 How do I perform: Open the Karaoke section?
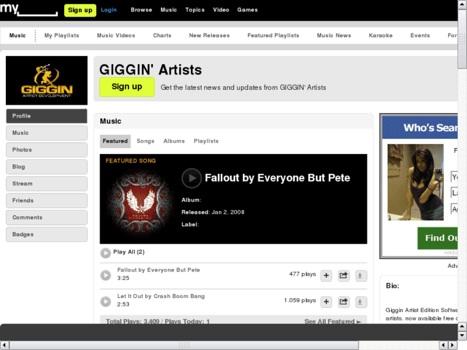pyautogui.click(x=381, y=35)
